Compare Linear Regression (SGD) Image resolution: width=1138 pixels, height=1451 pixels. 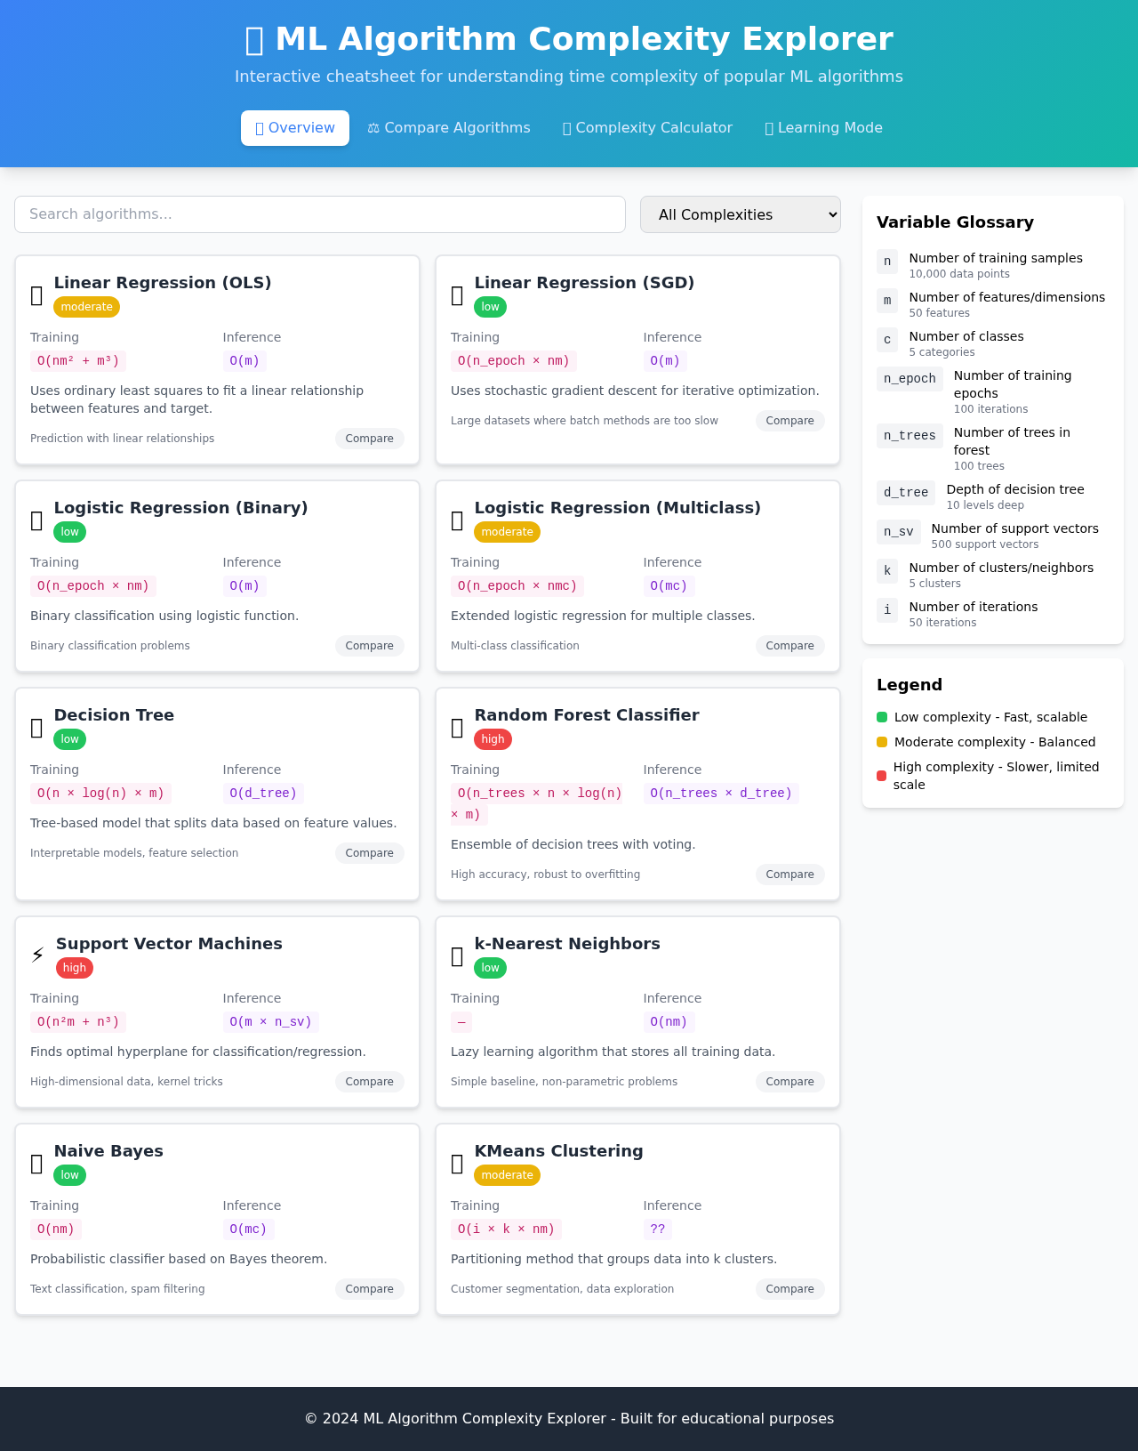pyautogui.click(x=790, y=421)
